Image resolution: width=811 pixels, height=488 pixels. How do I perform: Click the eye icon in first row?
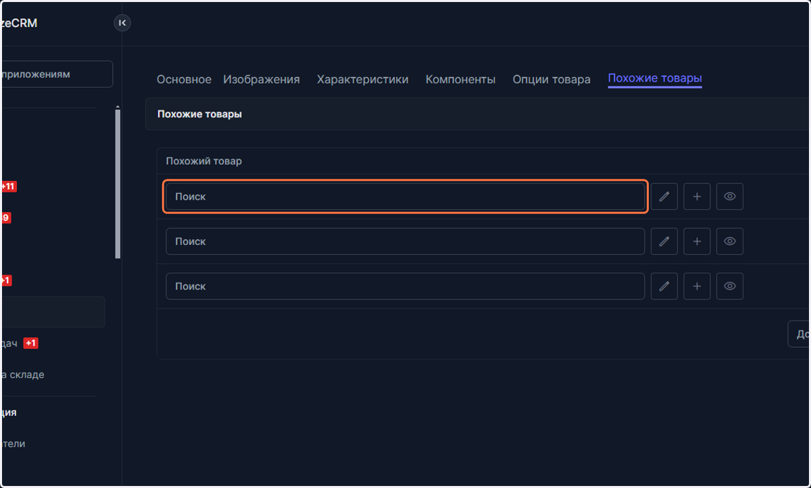coord(730,196)
